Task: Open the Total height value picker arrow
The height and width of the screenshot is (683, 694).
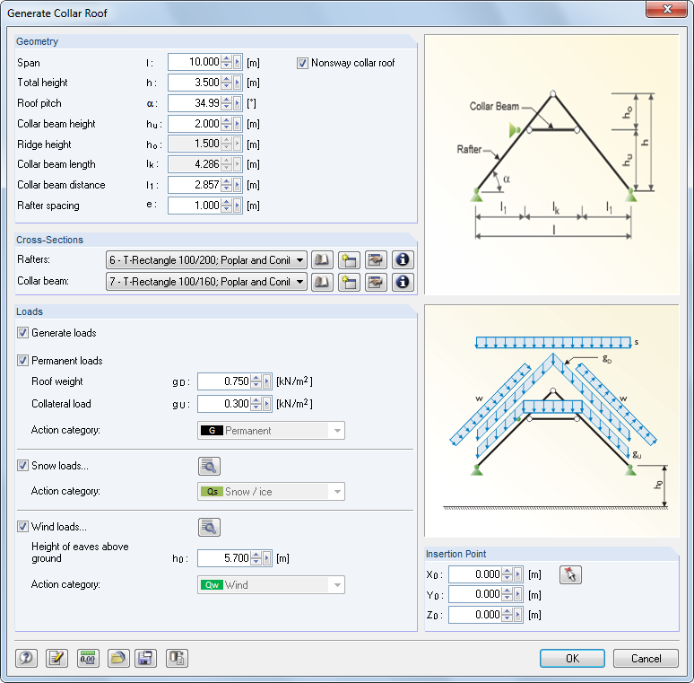Action: click(x=238, y=83)
